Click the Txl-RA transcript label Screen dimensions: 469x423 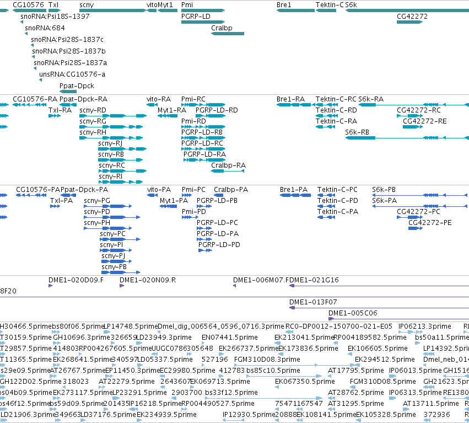coord(60,110)
